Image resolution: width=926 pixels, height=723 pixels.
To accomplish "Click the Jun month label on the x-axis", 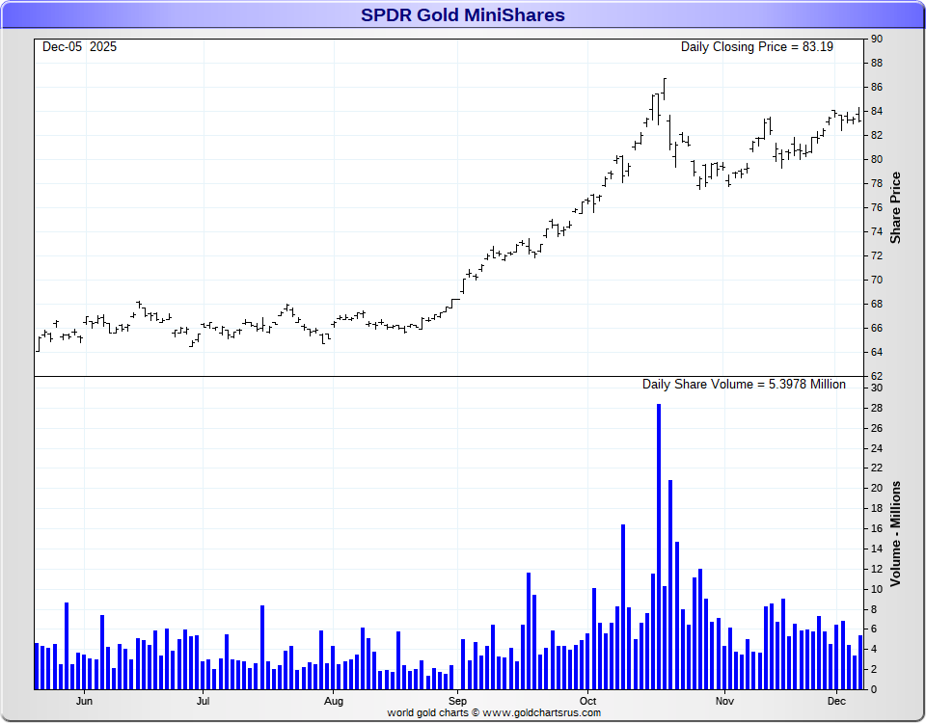I will (x=85, y=701).
